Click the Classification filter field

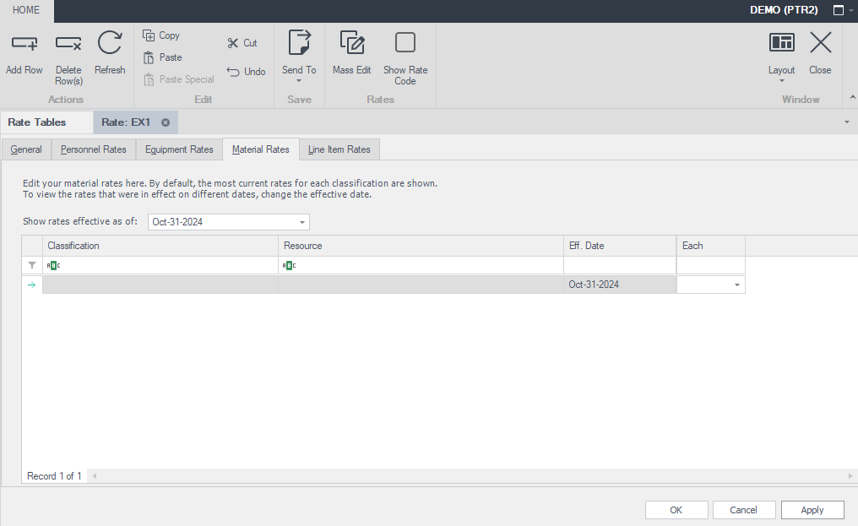(x=160, y=265)
